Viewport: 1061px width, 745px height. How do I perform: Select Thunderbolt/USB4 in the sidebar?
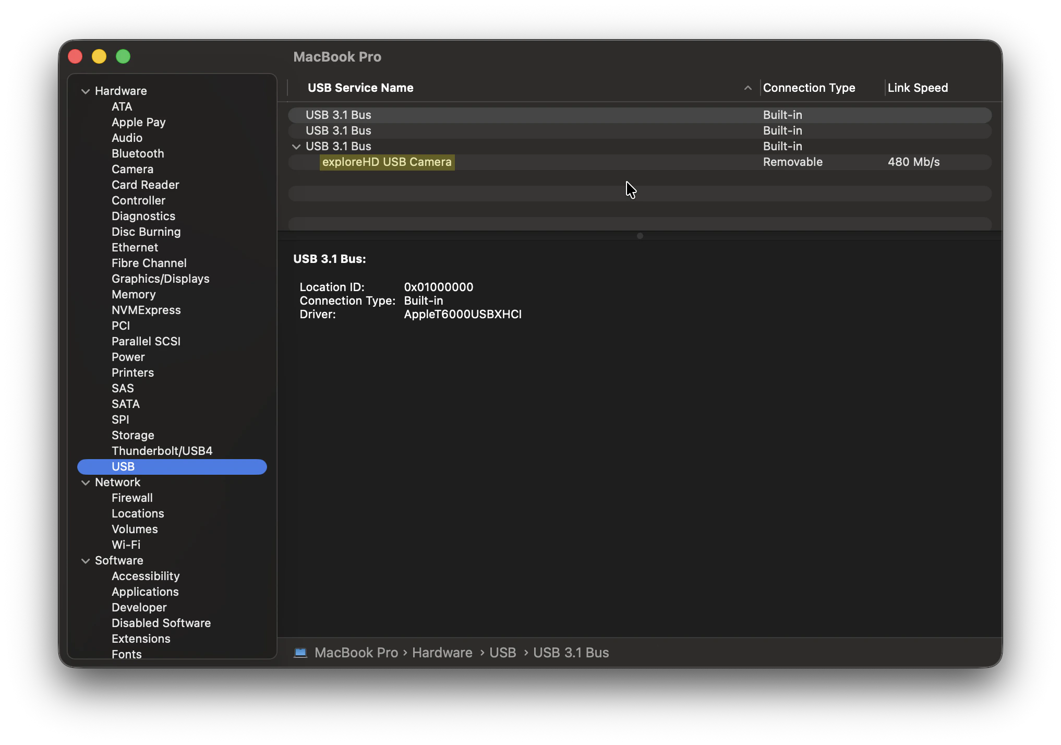[162, 451]
